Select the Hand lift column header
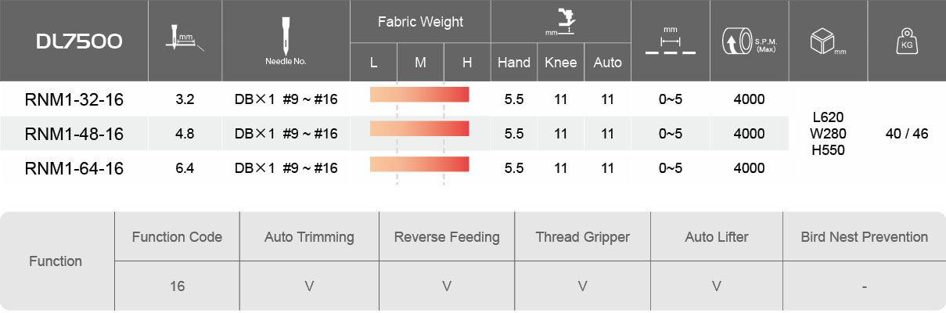946x313 pixels. [x=513, y=63]
